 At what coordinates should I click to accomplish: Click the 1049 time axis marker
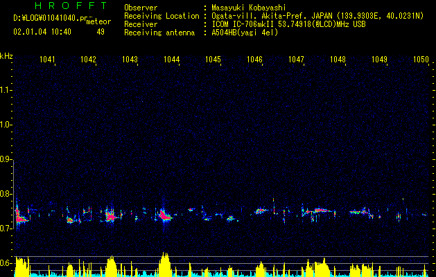379,59
